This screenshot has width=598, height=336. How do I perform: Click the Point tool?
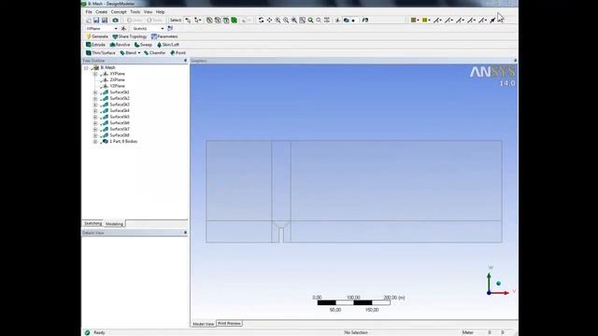(x=178, y=53)
